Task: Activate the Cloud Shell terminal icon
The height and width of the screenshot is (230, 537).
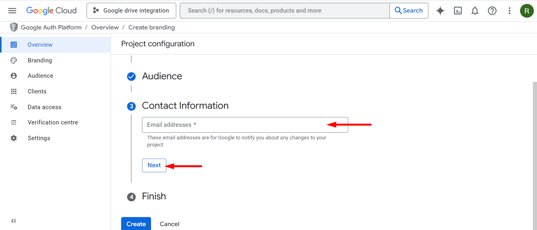Action: click(458, 11)
